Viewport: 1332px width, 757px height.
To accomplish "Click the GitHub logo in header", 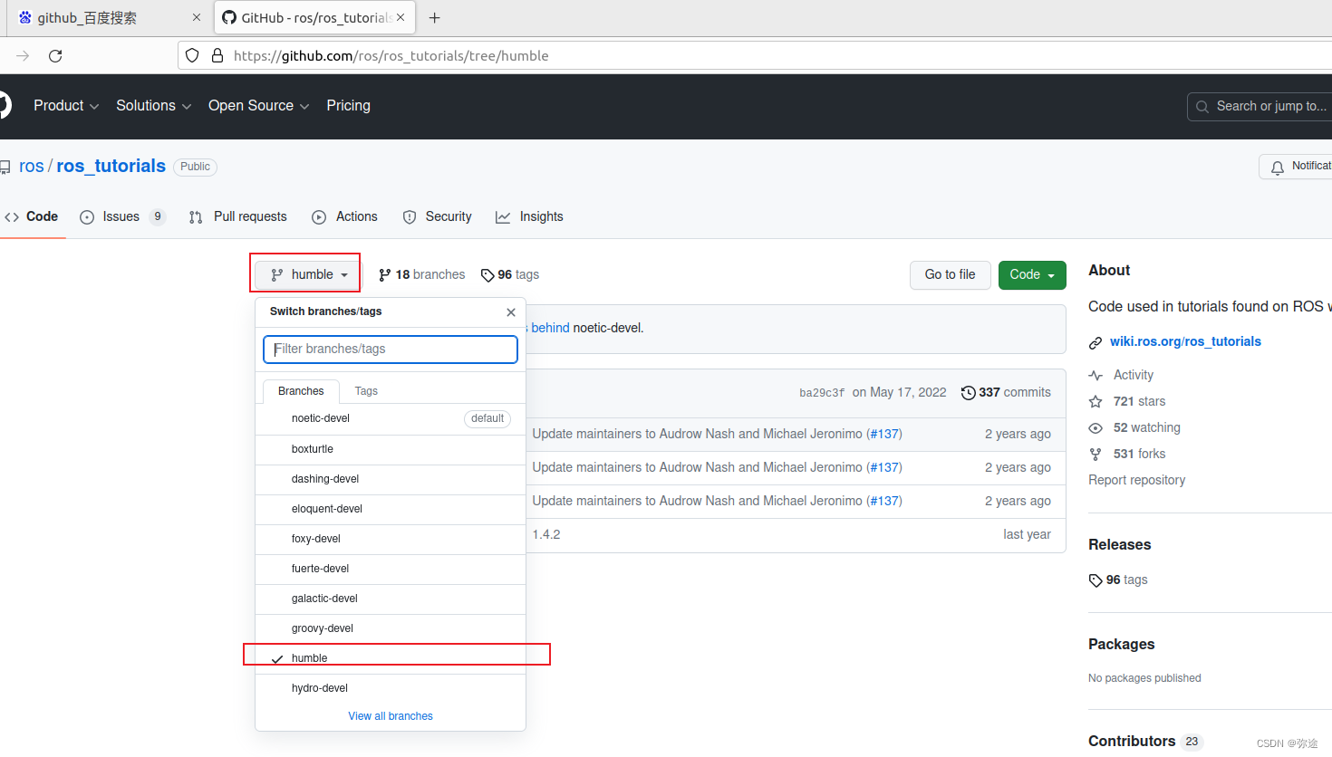I will tap(5, 105).
